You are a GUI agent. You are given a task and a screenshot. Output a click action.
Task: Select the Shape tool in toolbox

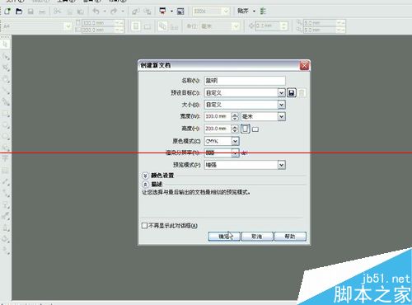5,56
